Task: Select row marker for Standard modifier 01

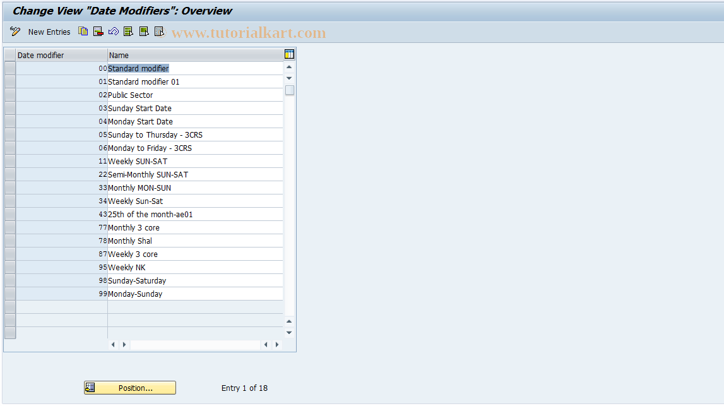Action: (x=10, y=81)
